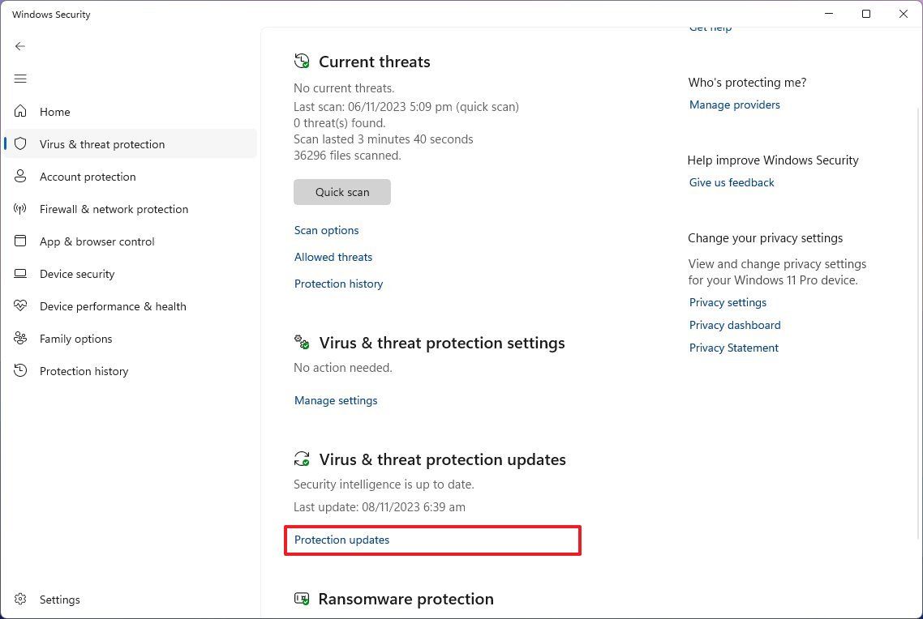Image resolution: width=923 pixels, height=619 pixels.
Task: Click the Device performance & health heart icon
Action: [20, 306]
